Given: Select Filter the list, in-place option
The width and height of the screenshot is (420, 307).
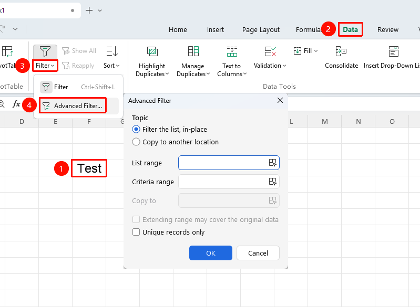Looking at the screenshot, I should point(170,130).
